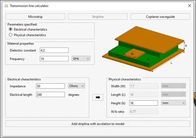Select the Stripline type button

[98, 17]
